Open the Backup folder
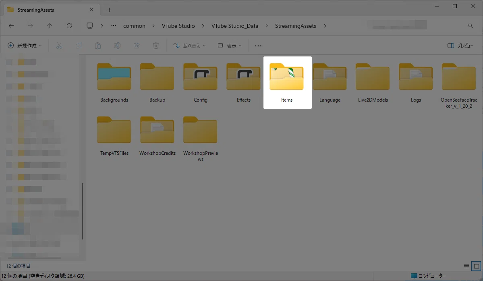Screen dimensions: 483x281 point(157,83)
